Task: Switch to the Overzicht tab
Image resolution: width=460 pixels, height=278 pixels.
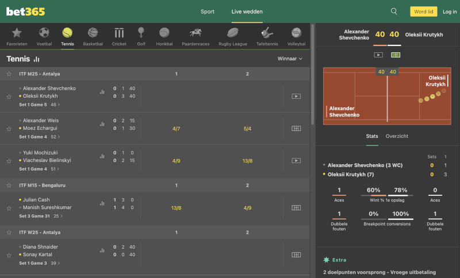Action: pyautogui.click(x=397, y=136)
